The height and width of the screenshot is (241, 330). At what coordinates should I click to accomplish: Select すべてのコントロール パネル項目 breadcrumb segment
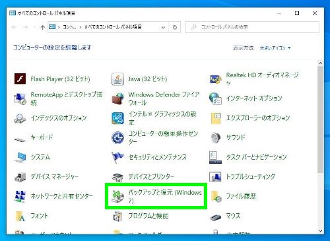point(113,27)
